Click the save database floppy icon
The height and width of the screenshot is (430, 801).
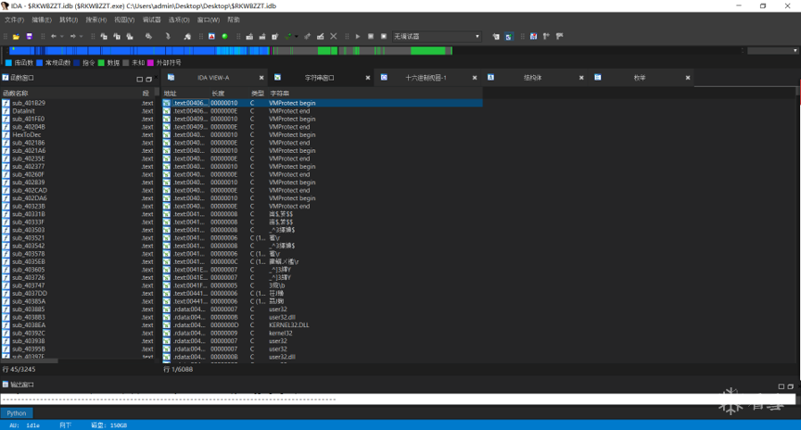(x=29, y=37)
